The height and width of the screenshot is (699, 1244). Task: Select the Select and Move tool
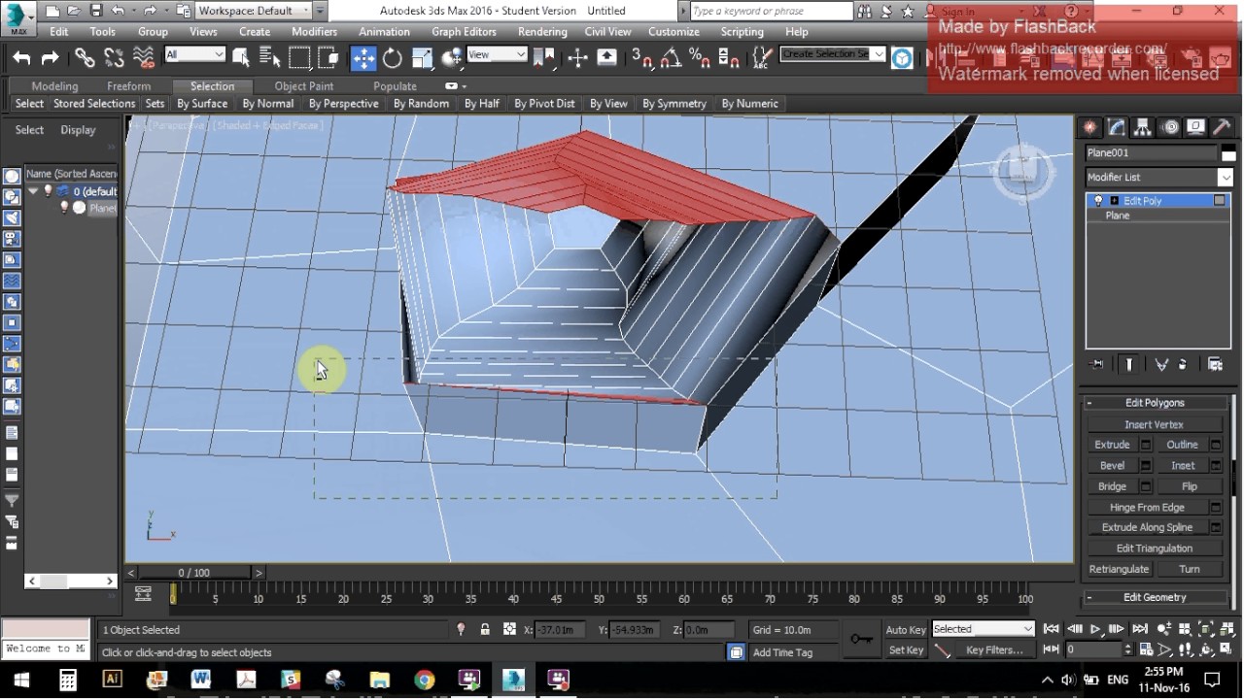click(363, 58)
